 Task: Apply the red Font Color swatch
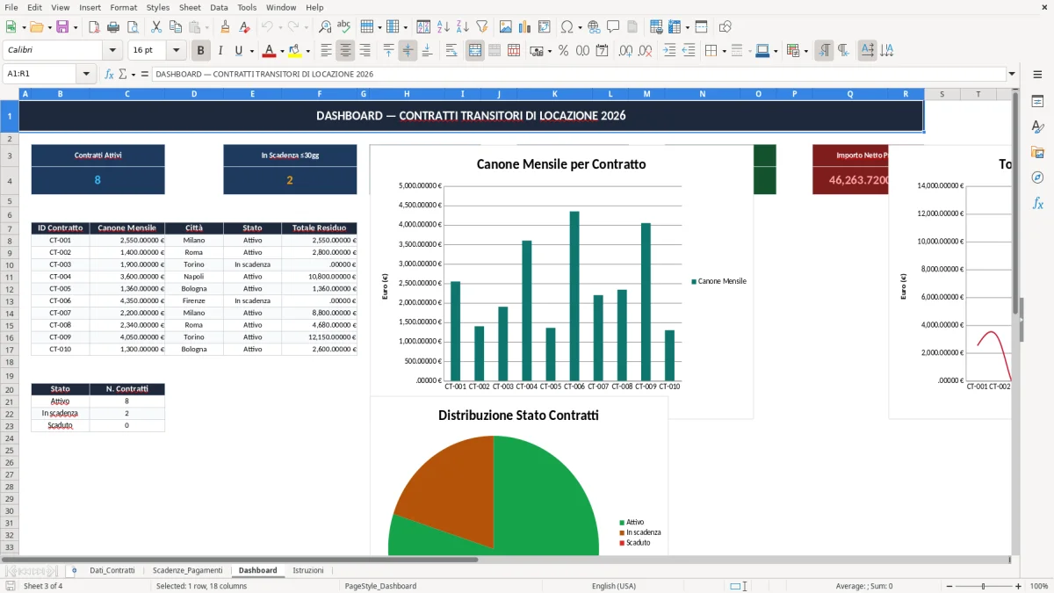[x=270, y=51]
